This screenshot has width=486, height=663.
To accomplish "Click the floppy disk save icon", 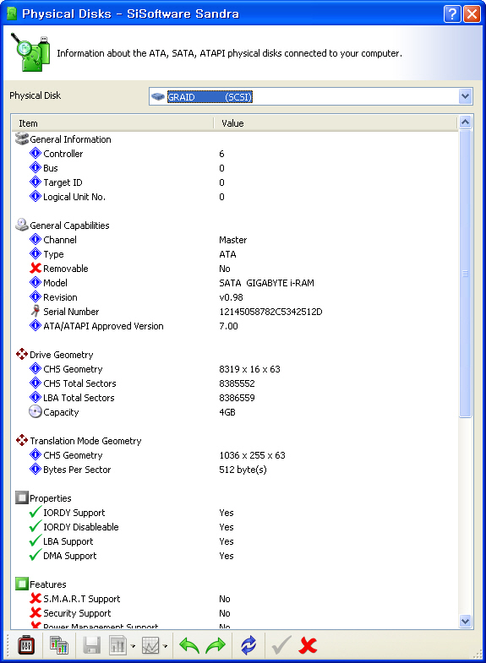I will [92, 645].
